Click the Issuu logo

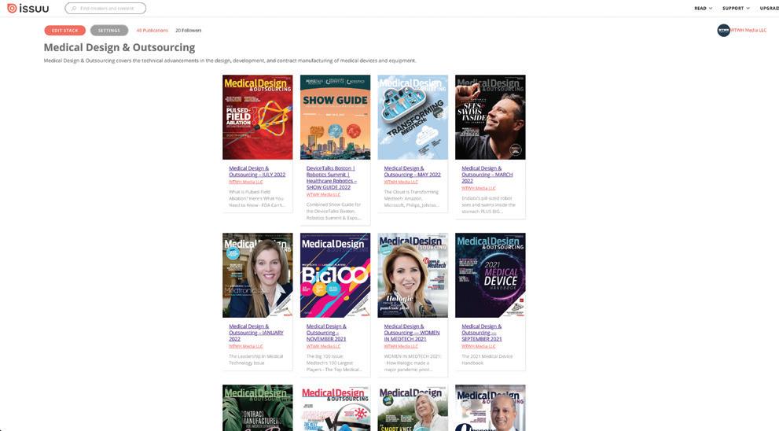point(28,8)
